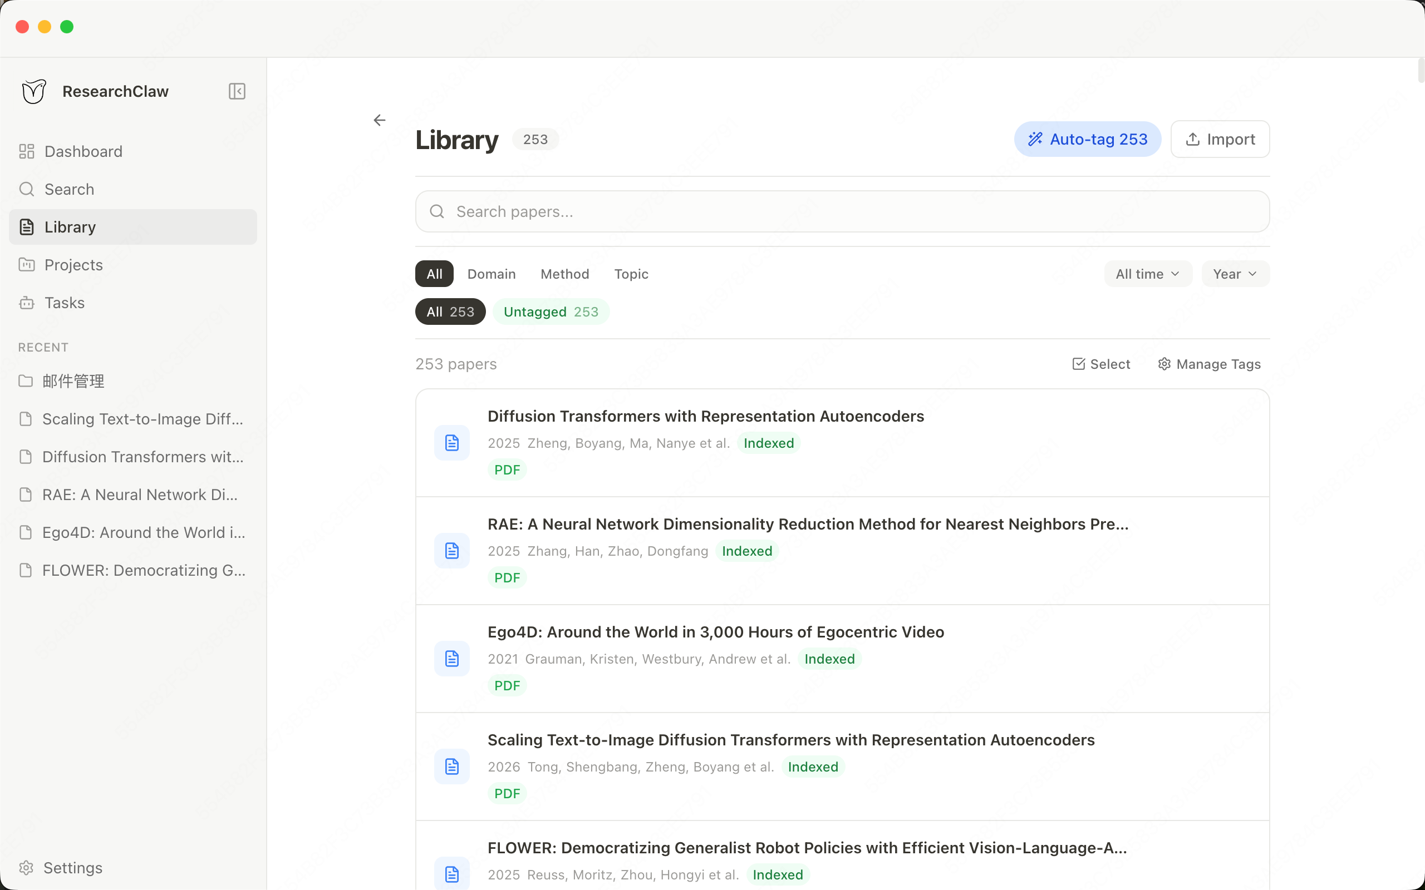Enable Select mode for the paper list
Viewport: 1425px width, 890px height.
click(x=1100, y=364)
